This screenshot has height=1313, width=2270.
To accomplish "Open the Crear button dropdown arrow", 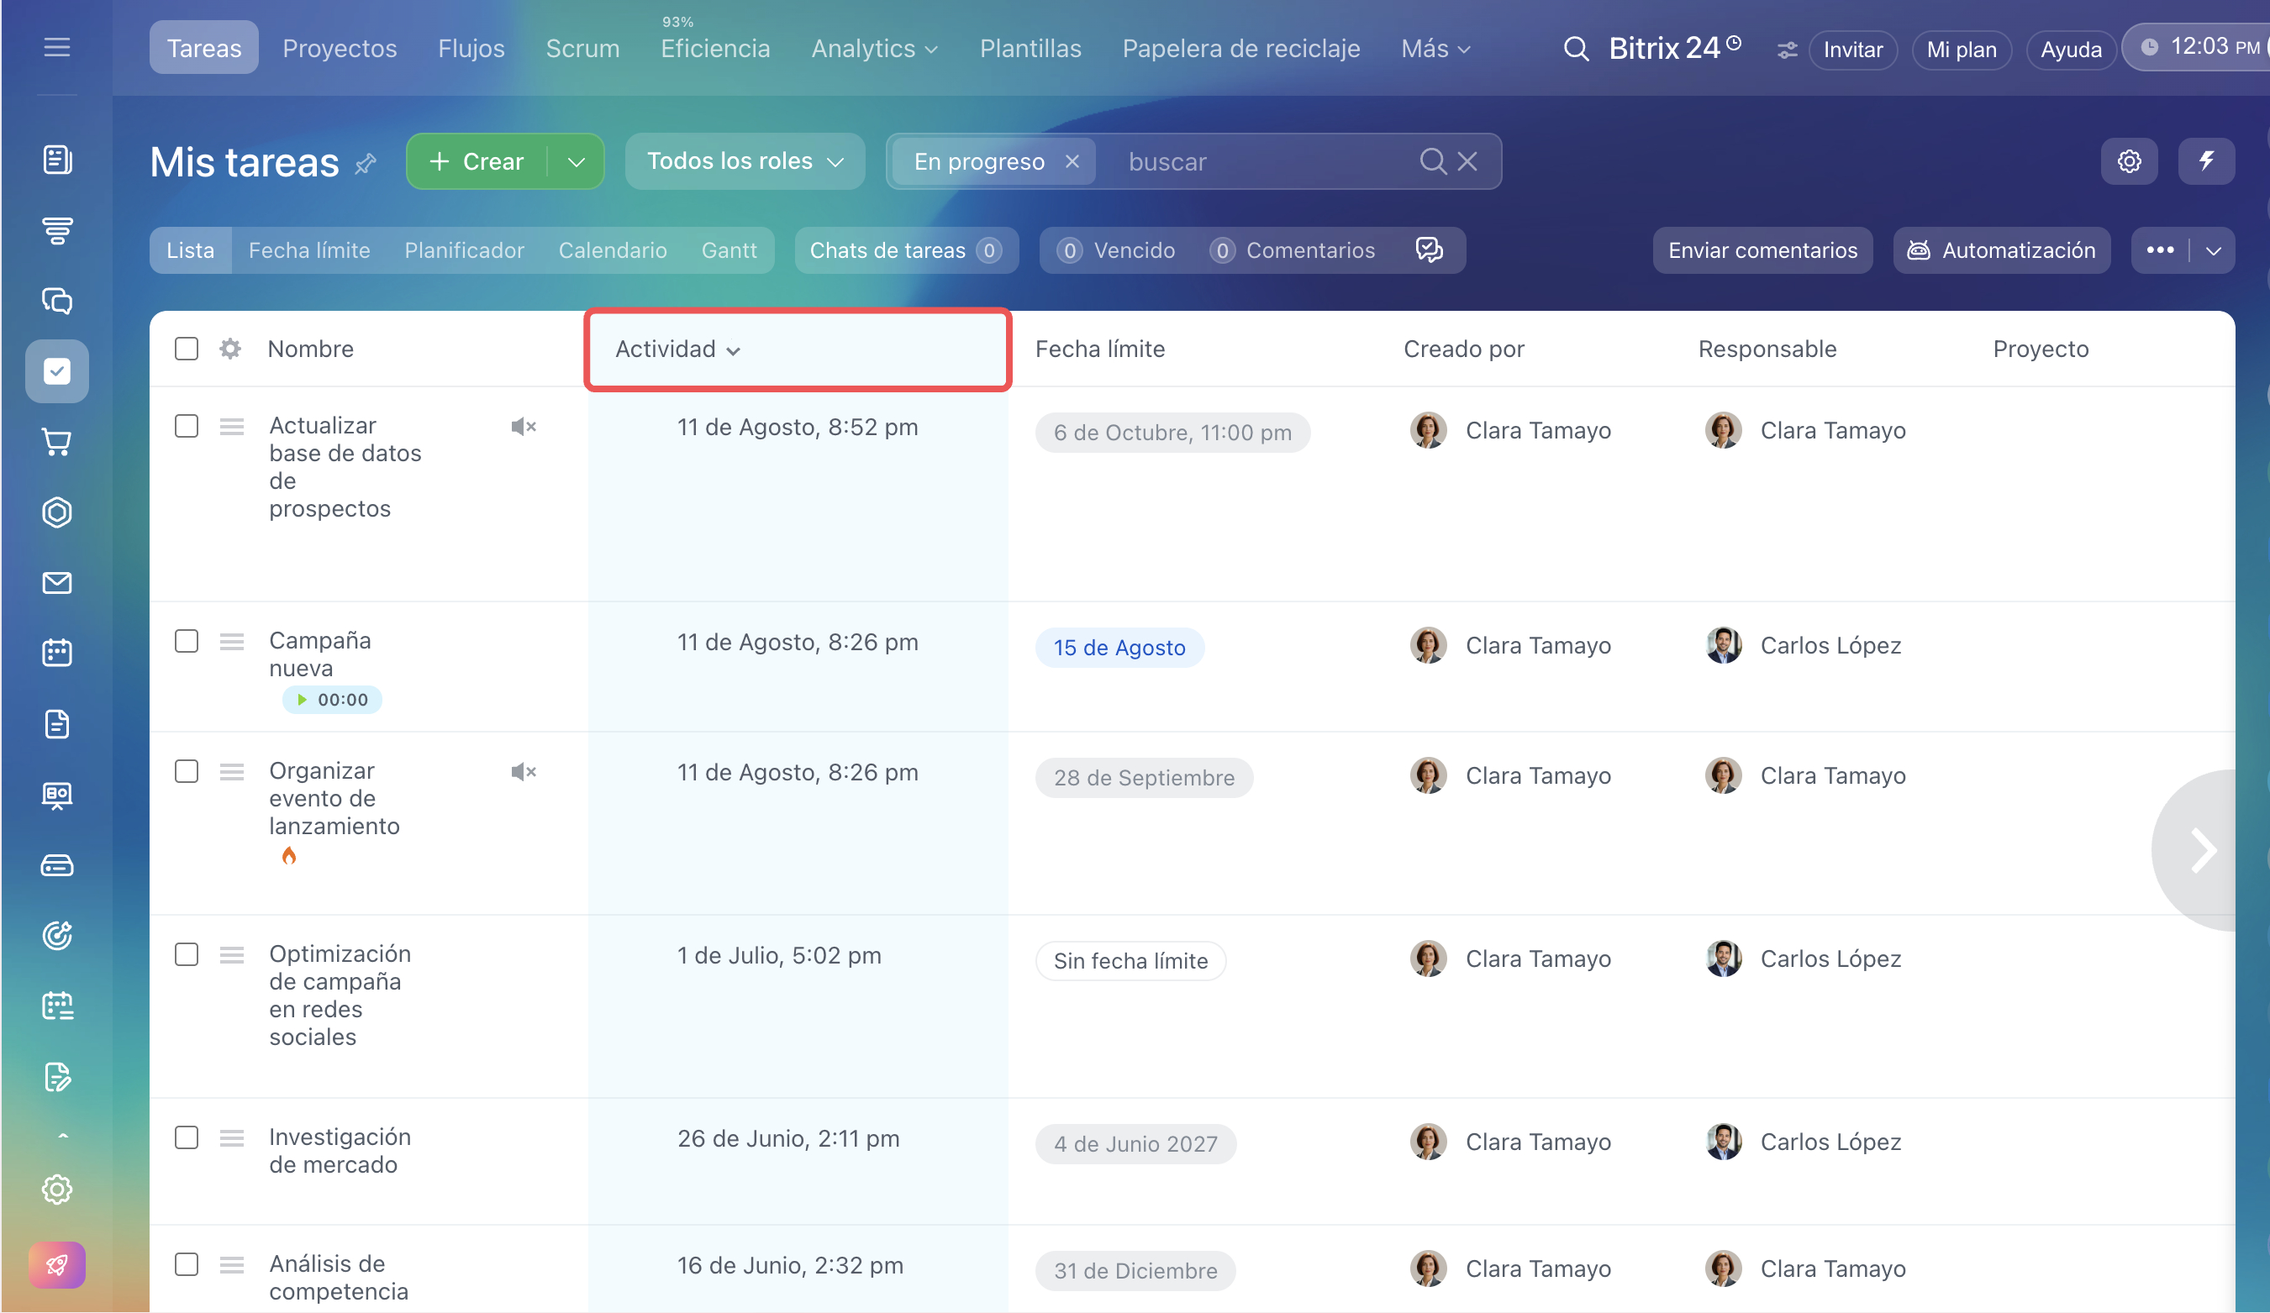I will 577,161.
